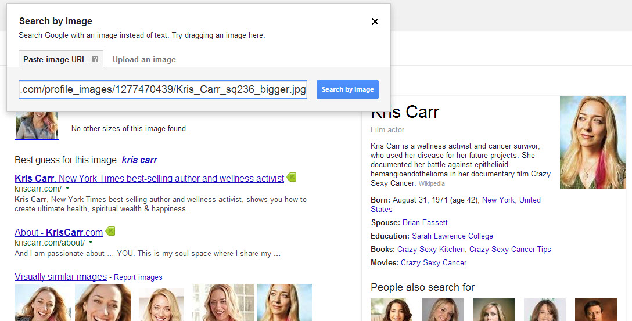This screenshot has width=632, height=321.
Task: Select the first visually similar image thumbnail
Action: (x=43, y=302)
